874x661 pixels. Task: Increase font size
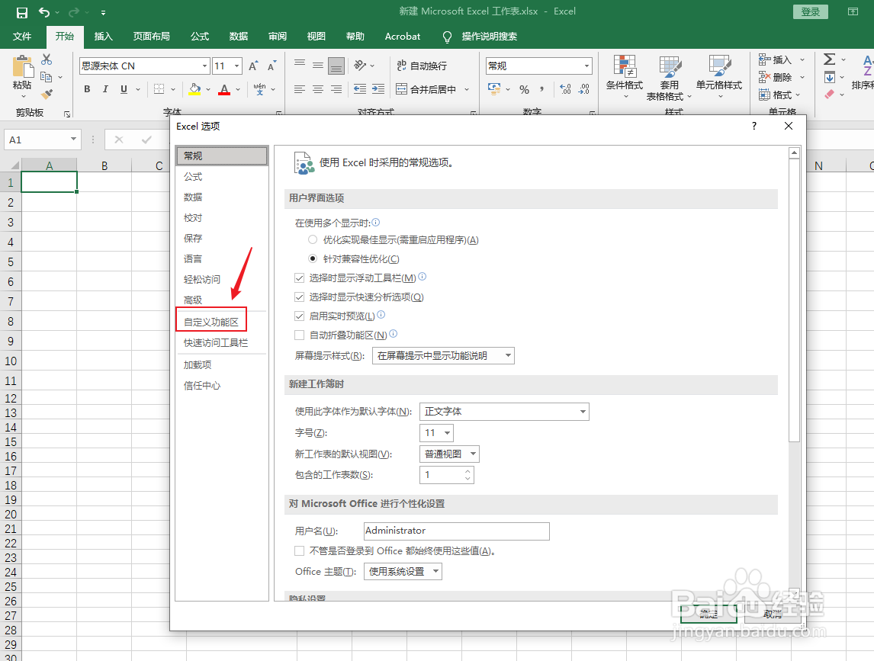tap(253, 66)
